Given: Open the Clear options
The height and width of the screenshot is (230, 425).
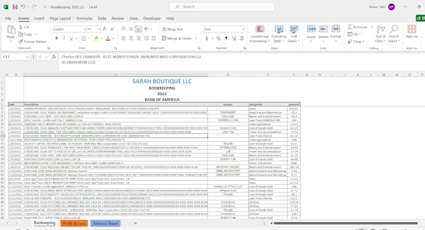Looking at the screenshot, I should pyautogui.click(x=356, y=42).
